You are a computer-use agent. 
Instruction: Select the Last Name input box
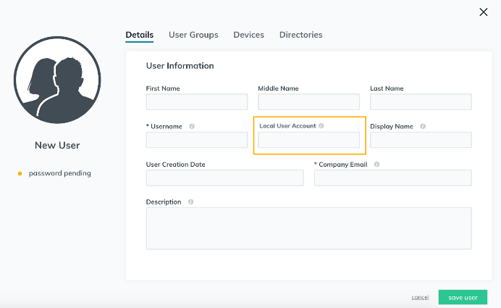coord(421,102)
